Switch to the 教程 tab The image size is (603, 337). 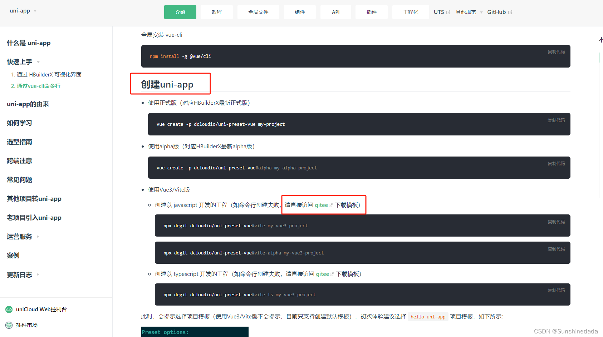coord(217,12)
